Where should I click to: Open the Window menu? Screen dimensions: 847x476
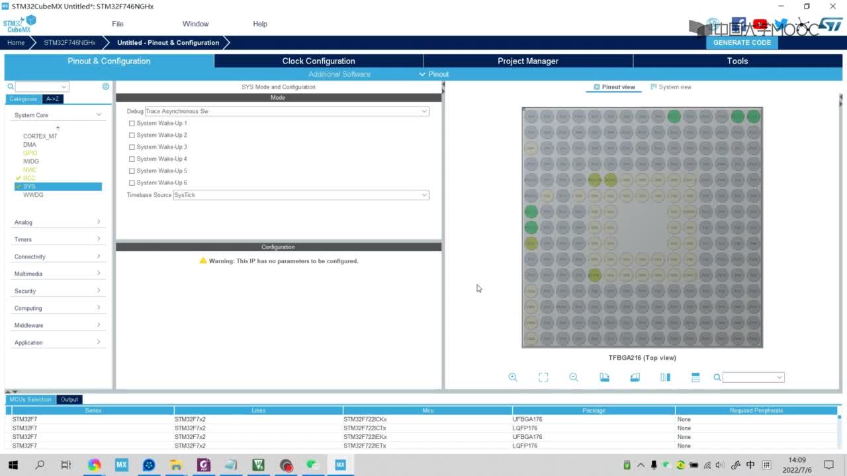(195, 24)
